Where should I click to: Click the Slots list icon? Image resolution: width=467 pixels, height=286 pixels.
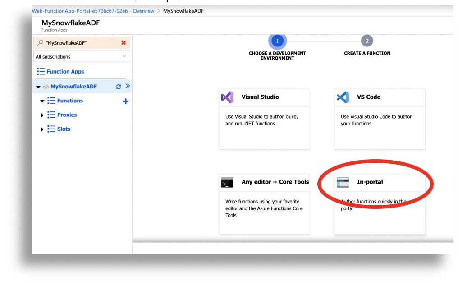[x=51, y=129]
